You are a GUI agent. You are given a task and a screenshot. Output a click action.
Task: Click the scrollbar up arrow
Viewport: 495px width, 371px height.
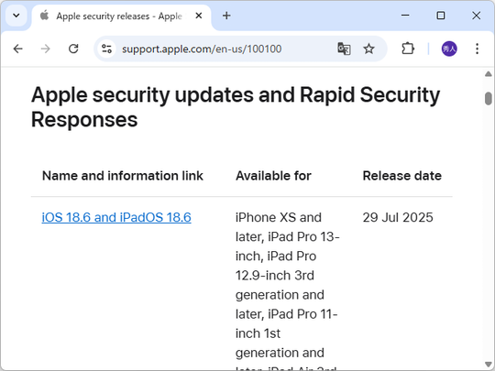click(x=488, y=74)
